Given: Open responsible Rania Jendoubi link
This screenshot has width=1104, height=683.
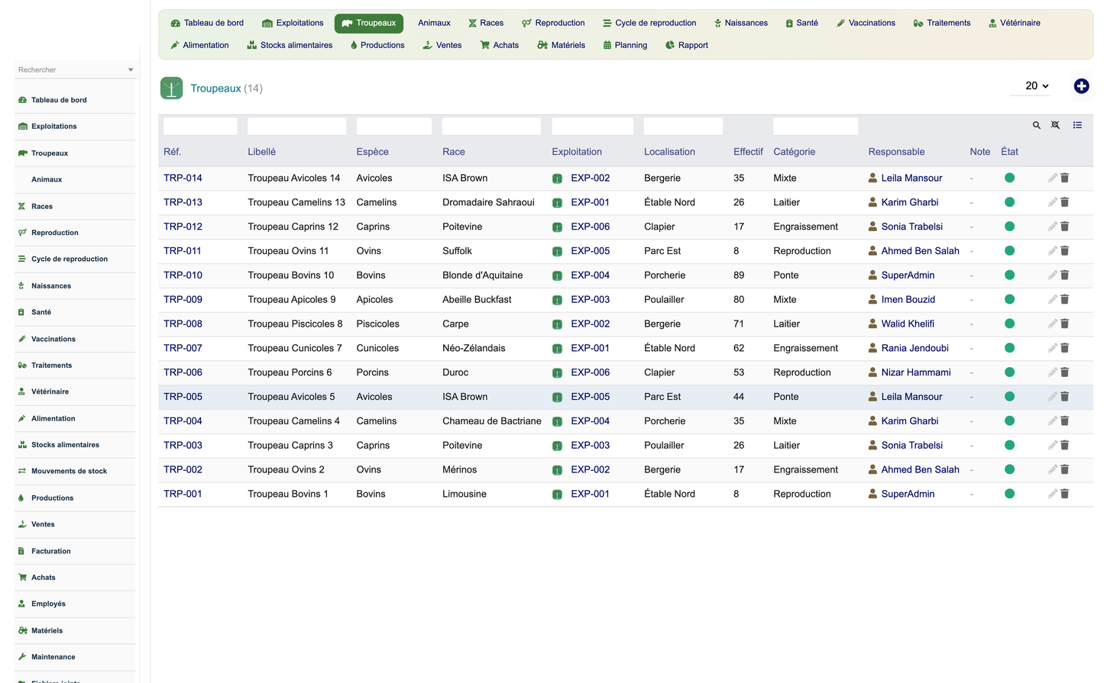Looking at the screenshot, I should tap(915, 348).
